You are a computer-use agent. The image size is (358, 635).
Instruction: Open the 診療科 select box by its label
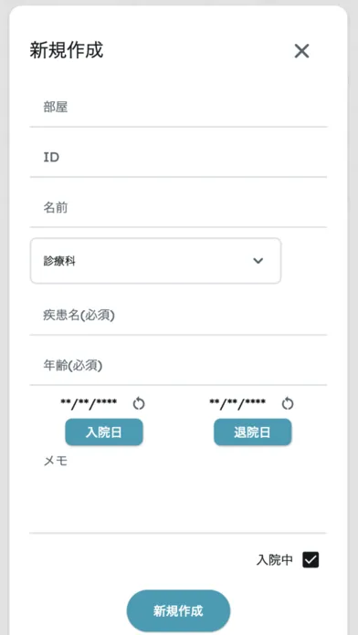pyautogui.click(x=59, y=261)
